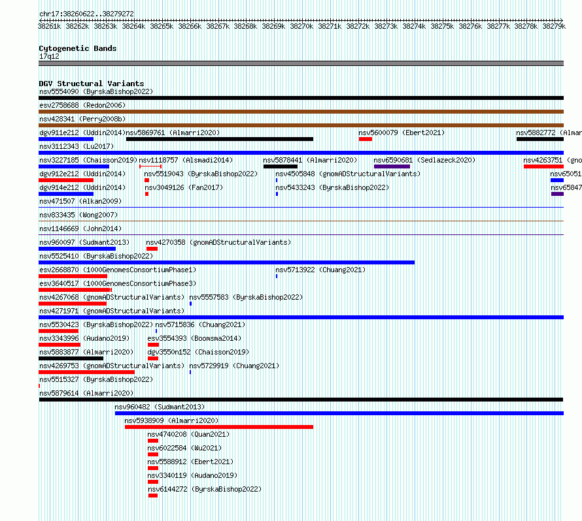Screen dimensions: 582x521
Task: Click the red bar under nsv5600079
Action: pos(366,139)
